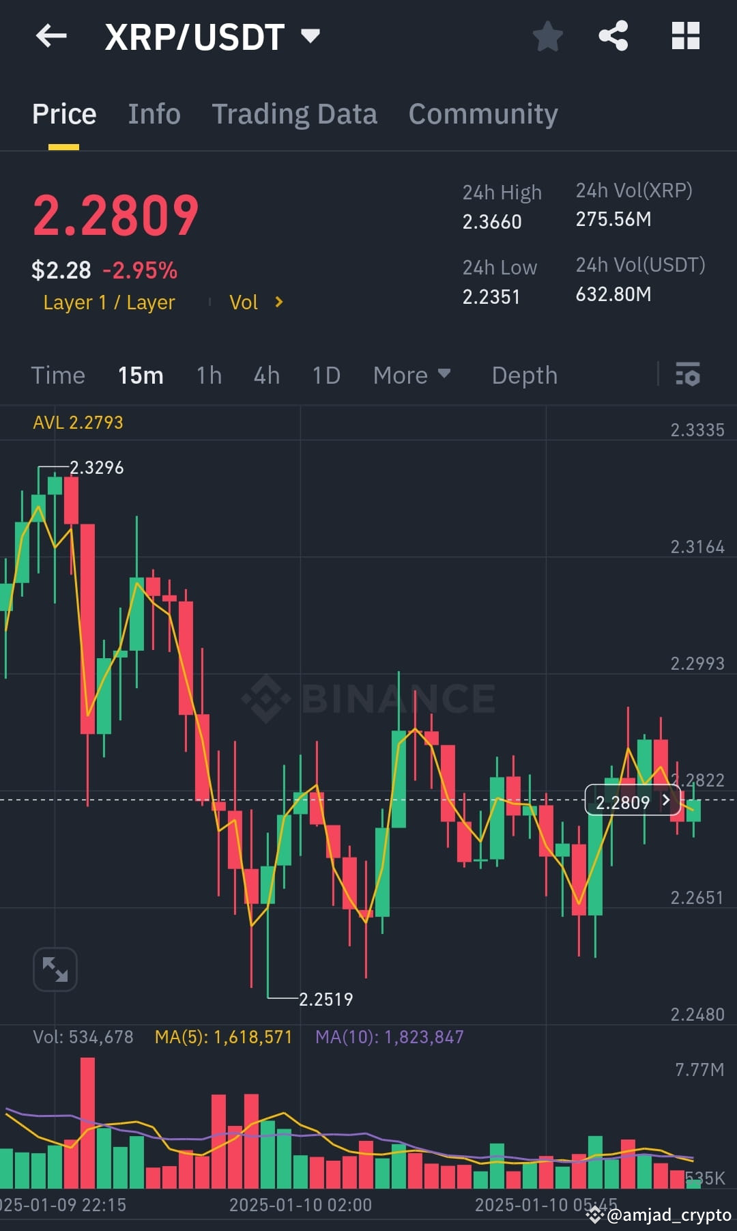Tap the 2.2809 current price marker
Viewport: 737px width, 1231px height.
tap(633, 800)
